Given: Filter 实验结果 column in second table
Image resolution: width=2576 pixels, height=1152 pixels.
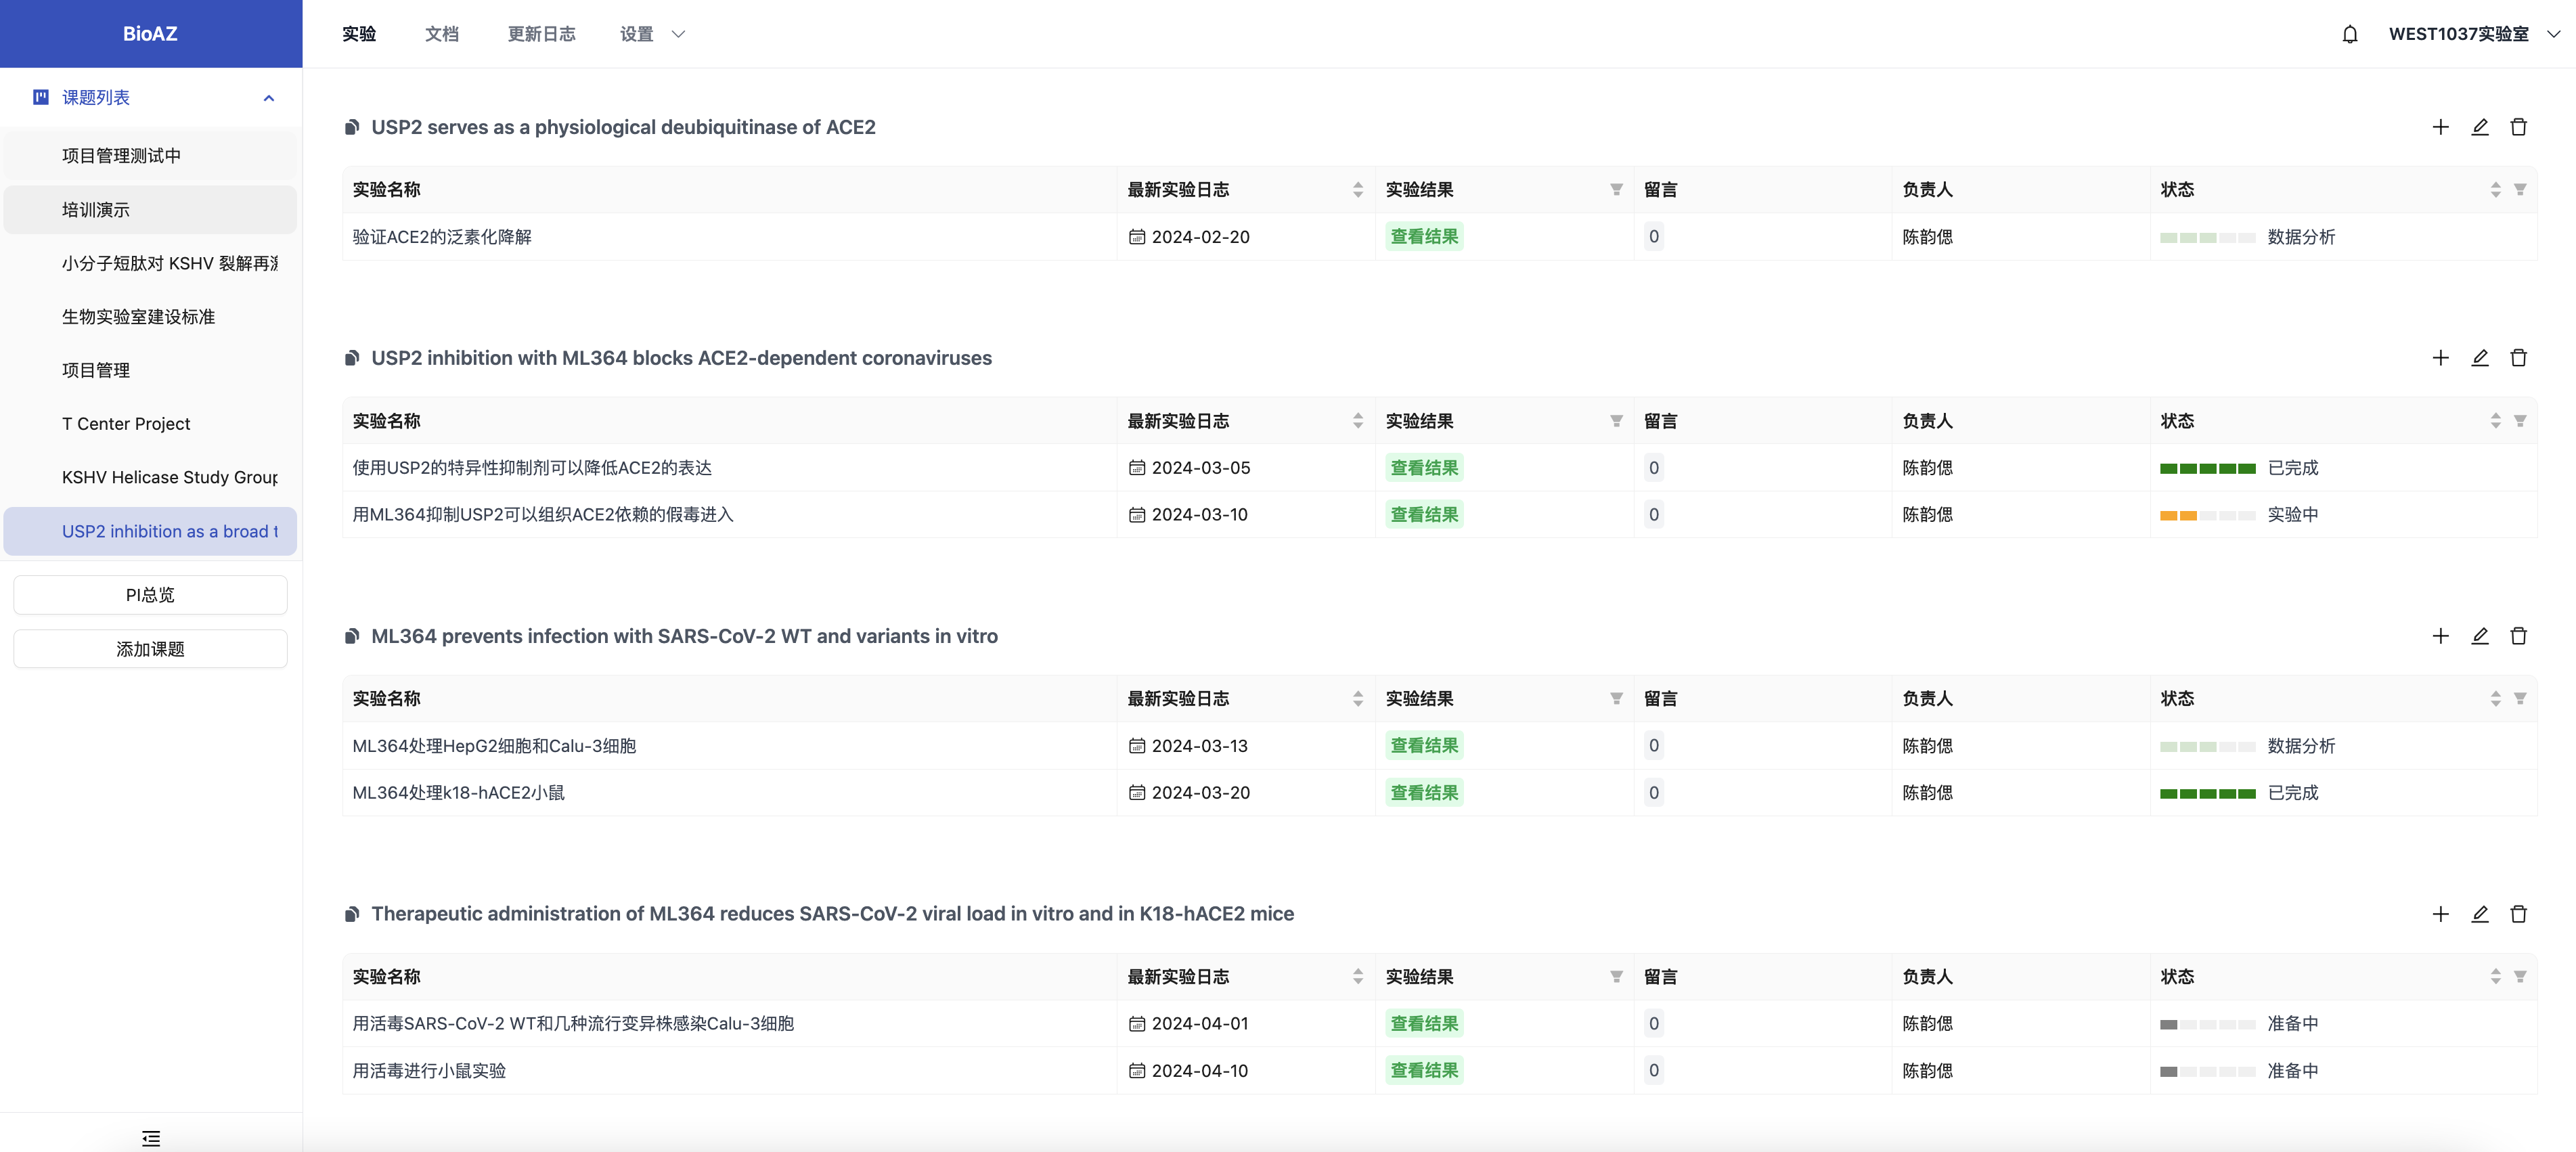Looking at the screenshot, I should click(1616, 421).
